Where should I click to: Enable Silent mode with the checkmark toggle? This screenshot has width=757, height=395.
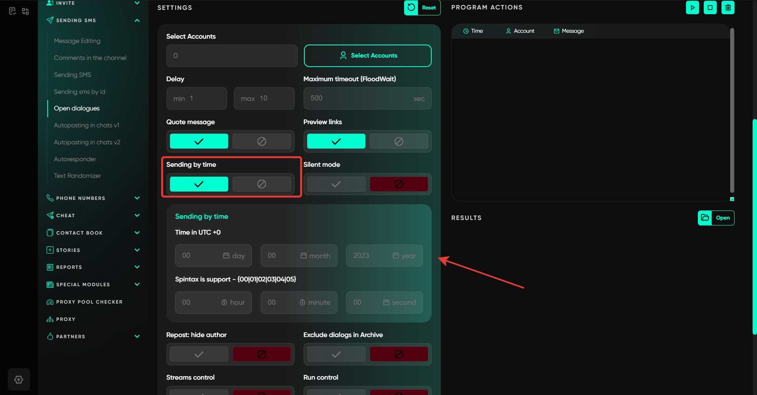[x=336, y=184]
